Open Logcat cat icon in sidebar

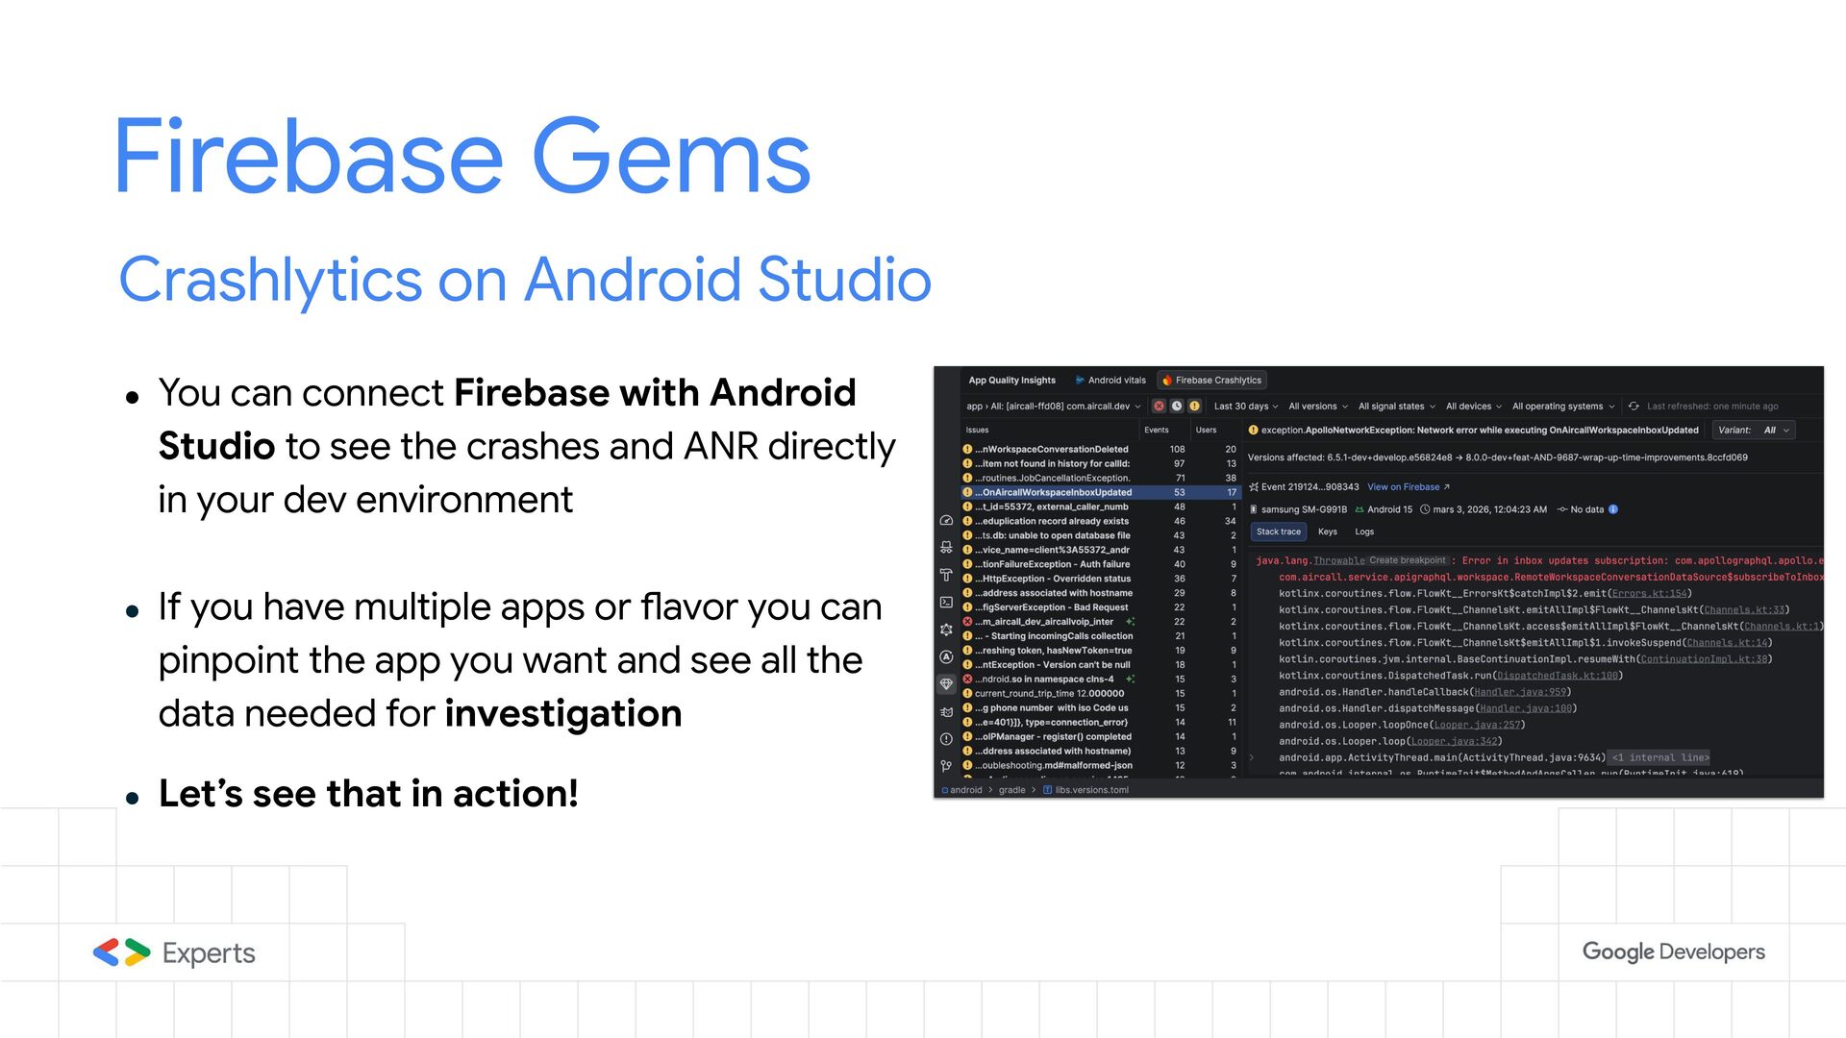point(946,712)
